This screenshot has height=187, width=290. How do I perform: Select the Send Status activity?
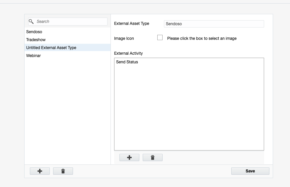coord(127,62)
